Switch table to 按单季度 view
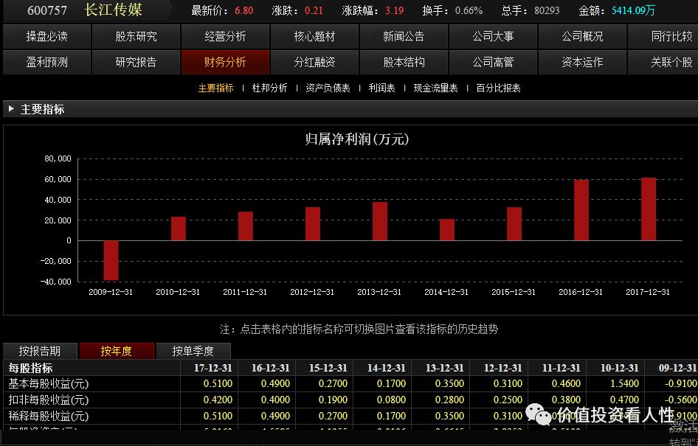This screenshot has width=698, height=446. [x=193, y=351]
